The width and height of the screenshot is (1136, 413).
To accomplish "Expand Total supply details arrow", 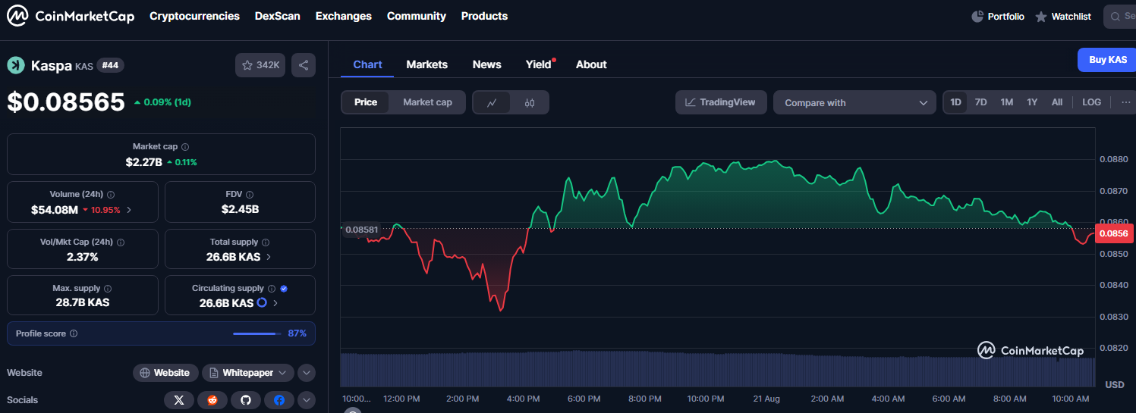I will coord(269,257).
